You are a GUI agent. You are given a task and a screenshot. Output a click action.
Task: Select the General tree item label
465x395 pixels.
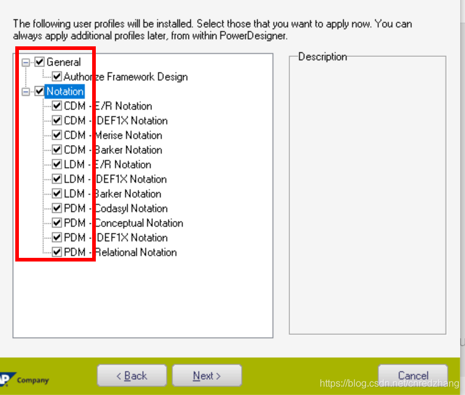pos(63,62)
